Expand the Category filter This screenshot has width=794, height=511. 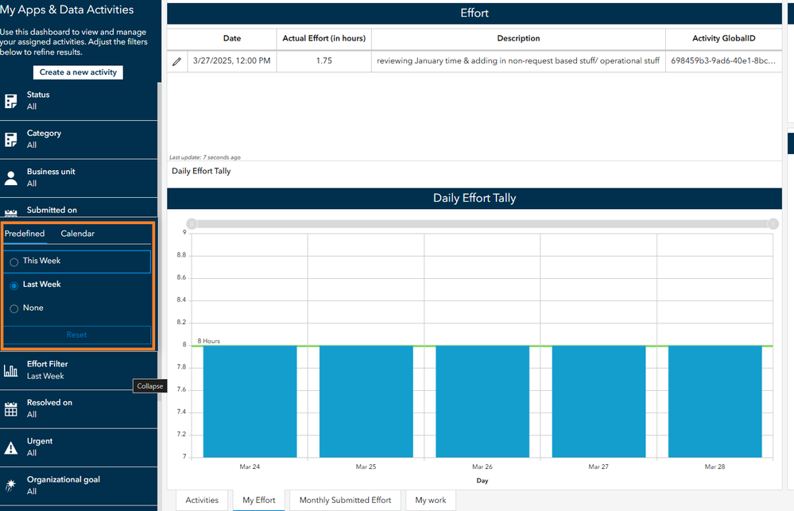[x=79, y=139]
